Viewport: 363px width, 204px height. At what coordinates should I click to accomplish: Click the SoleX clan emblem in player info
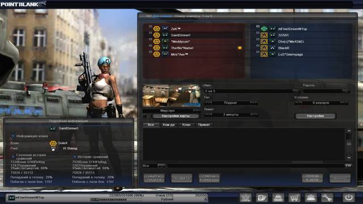(x=53, y=143)
